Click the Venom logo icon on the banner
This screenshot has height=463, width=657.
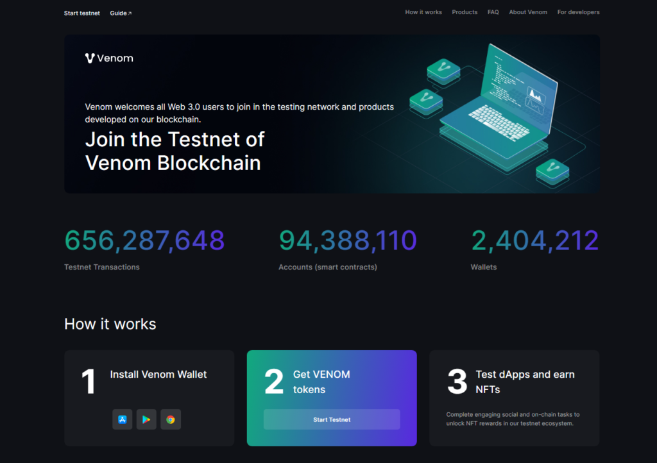point(89,58)
